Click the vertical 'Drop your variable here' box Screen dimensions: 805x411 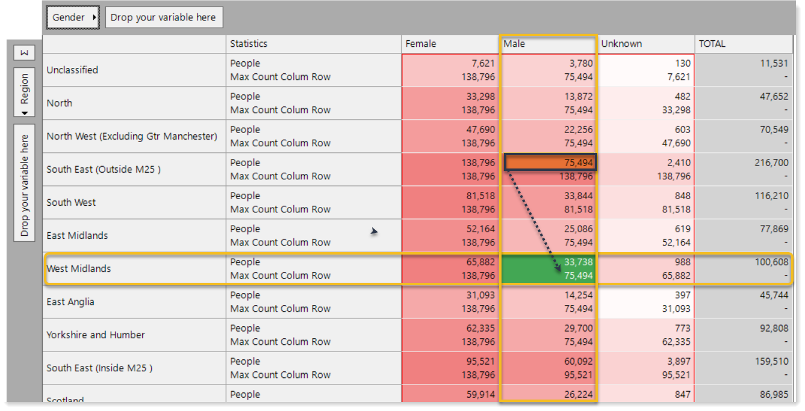[x=25, y=183]
